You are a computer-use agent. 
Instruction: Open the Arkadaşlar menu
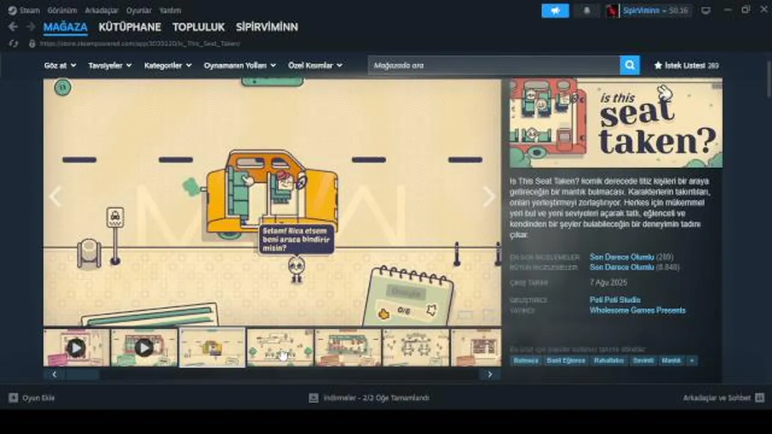coord(101,10)
